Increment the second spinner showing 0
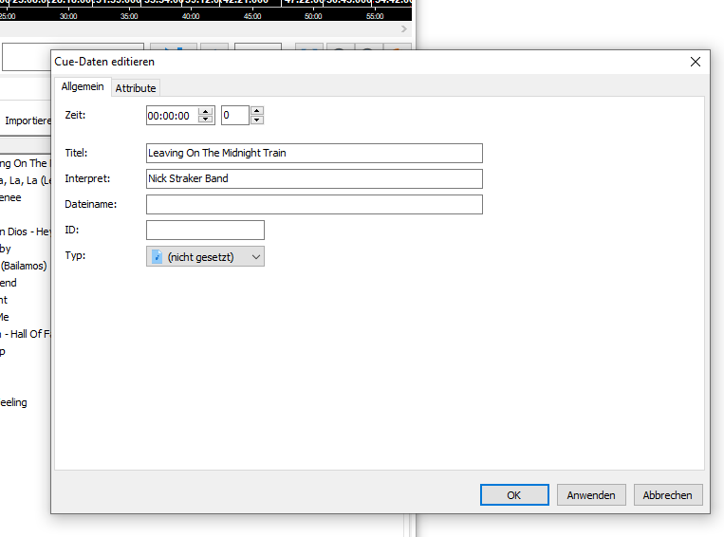Viewport: 724px width, 537px height. pos(256,111)
